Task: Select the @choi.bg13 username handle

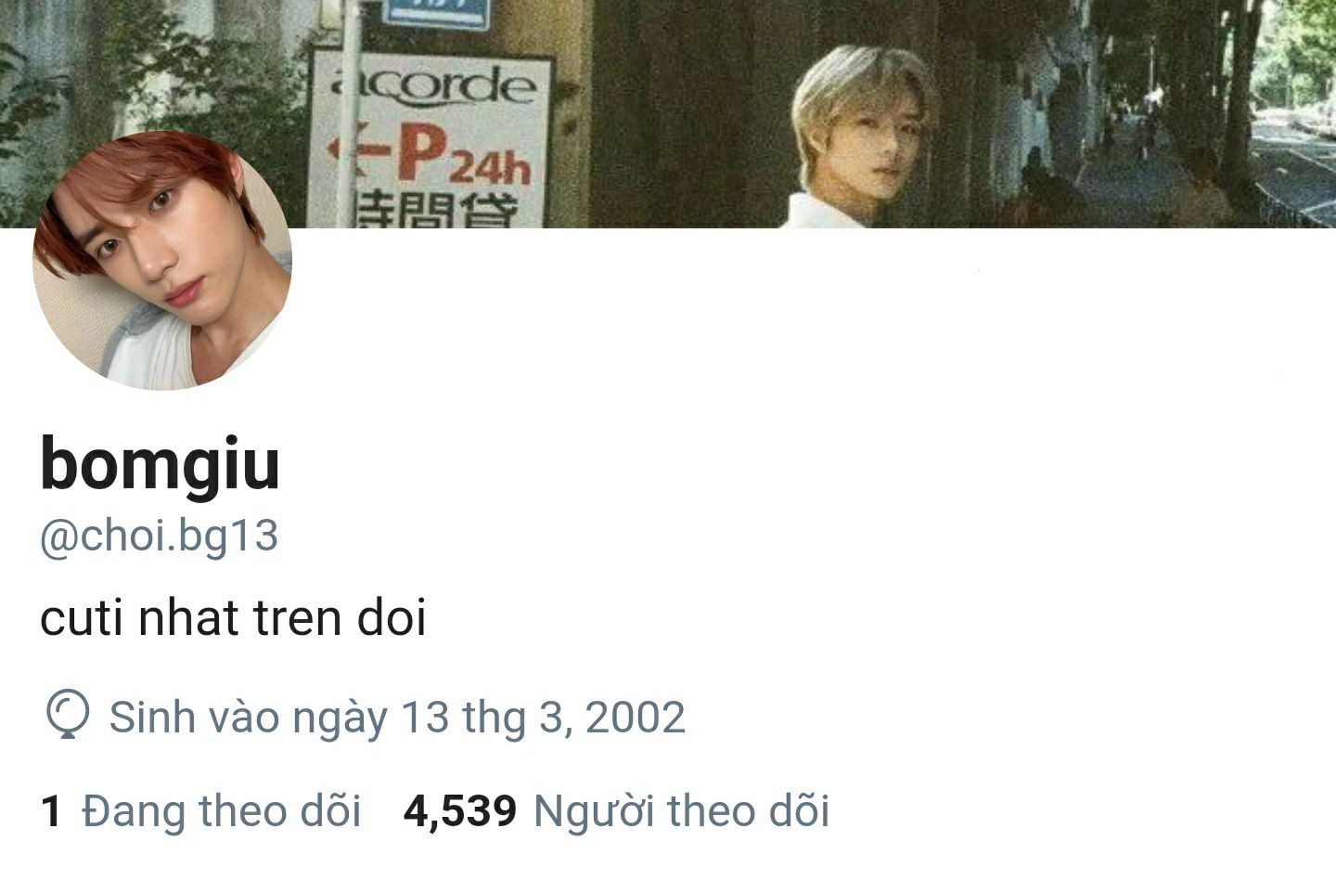Action: [x=159, y=537]
